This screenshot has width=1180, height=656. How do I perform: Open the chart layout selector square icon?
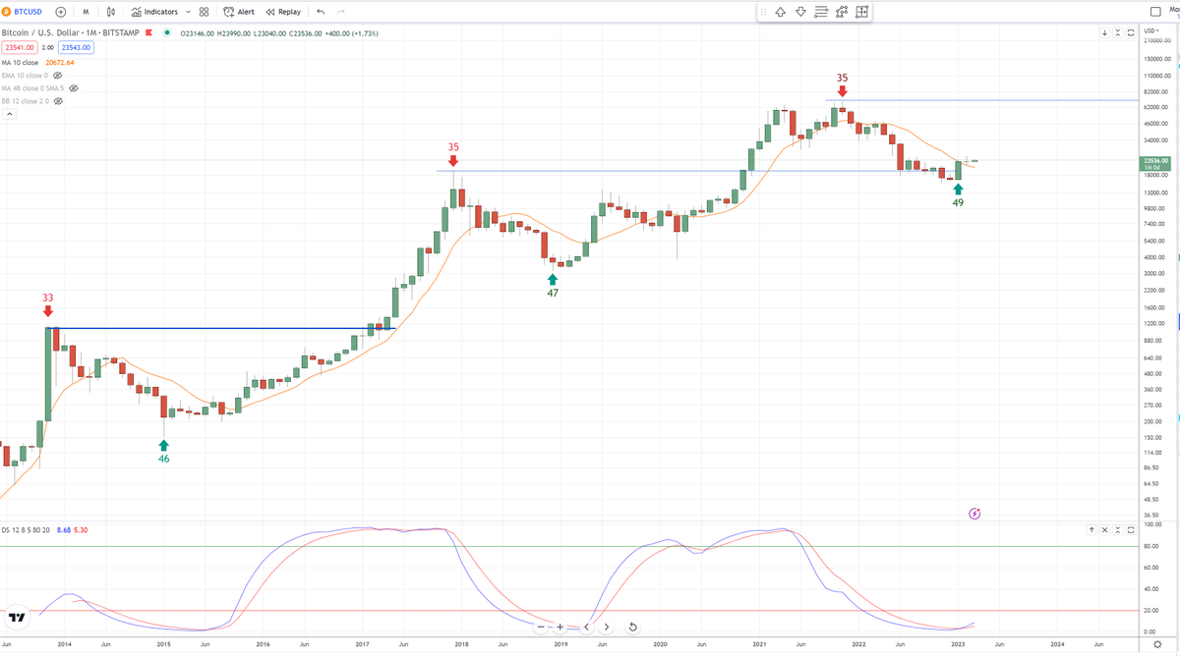pyautogui.click(x=1155, y=12)
